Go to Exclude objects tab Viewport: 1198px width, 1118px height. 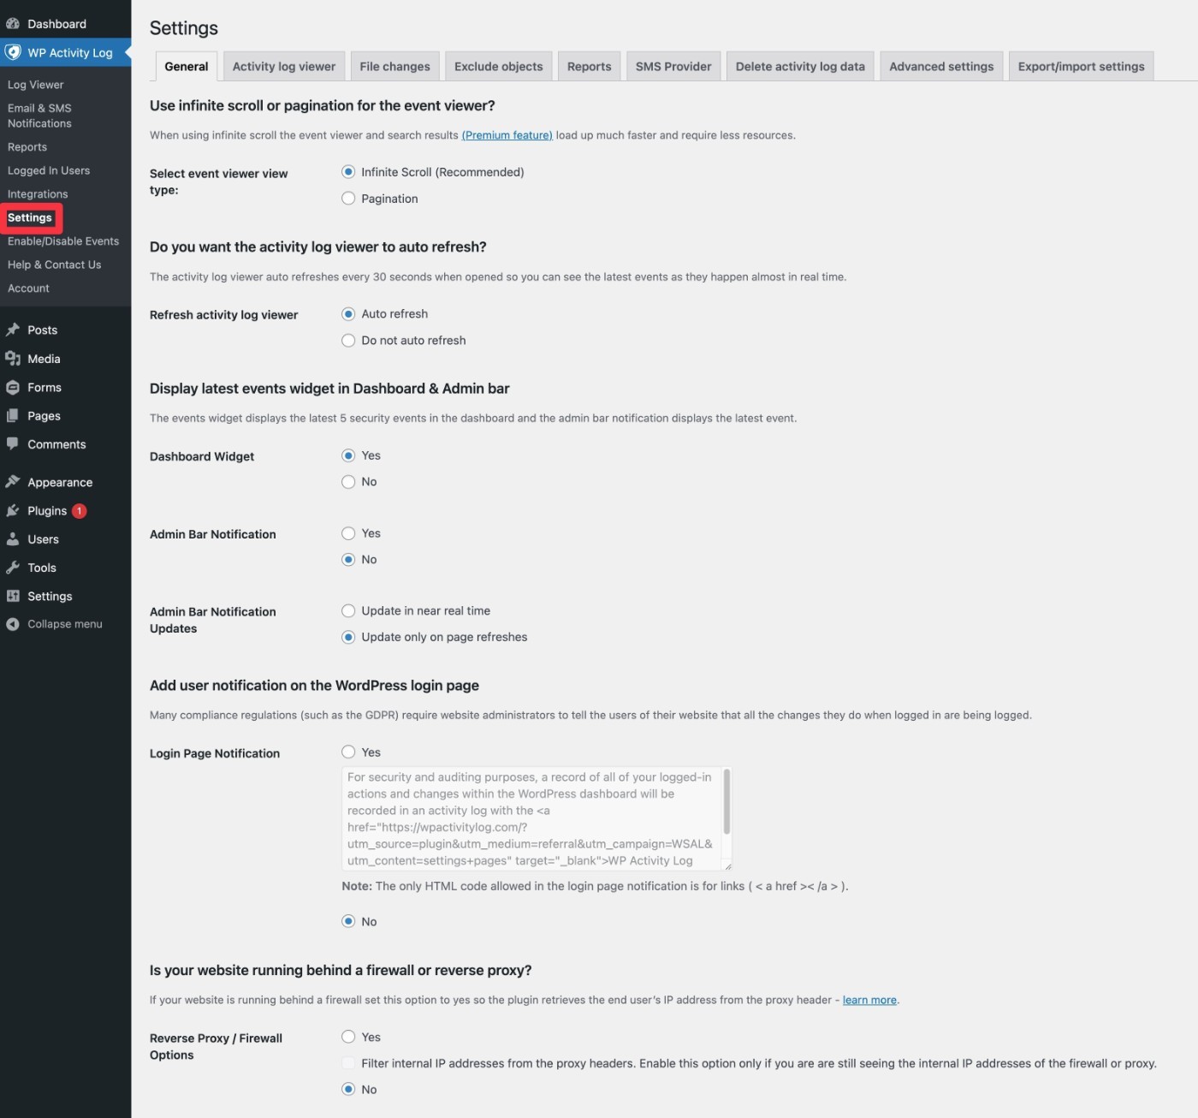pos(498,67)
